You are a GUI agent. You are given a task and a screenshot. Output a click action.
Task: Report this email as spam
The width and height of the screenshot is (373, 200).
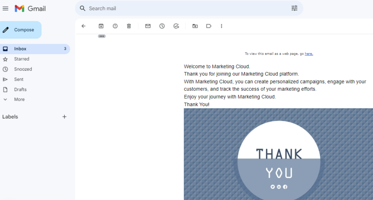coord(115,26)
